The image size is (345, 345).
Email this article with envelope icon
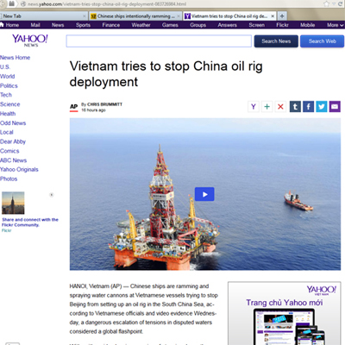click(x=335, y=107)
